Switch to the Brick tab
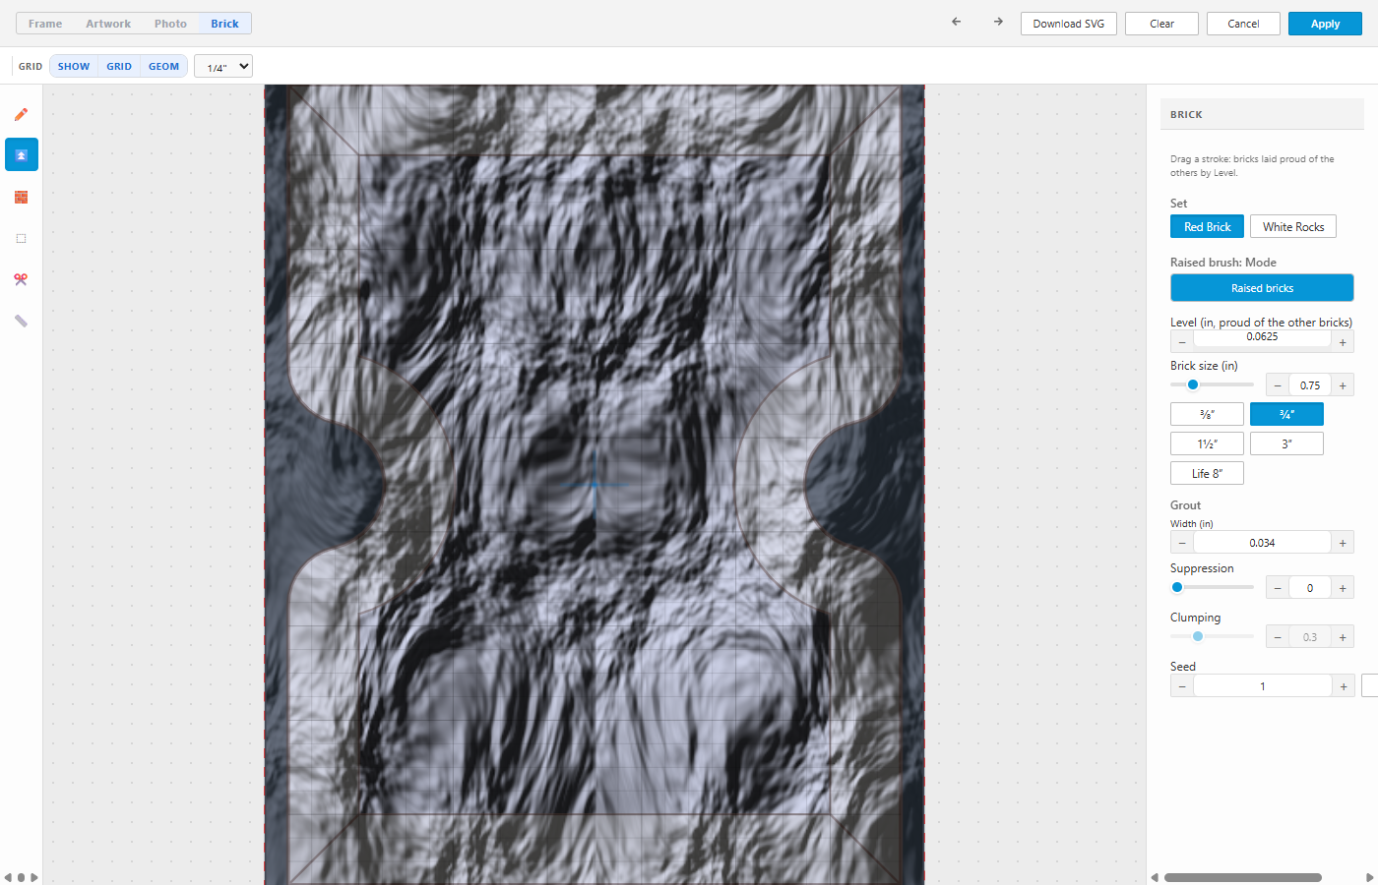Image resolution: width=1378 pixels, height=885 pixels. [224, 24]
